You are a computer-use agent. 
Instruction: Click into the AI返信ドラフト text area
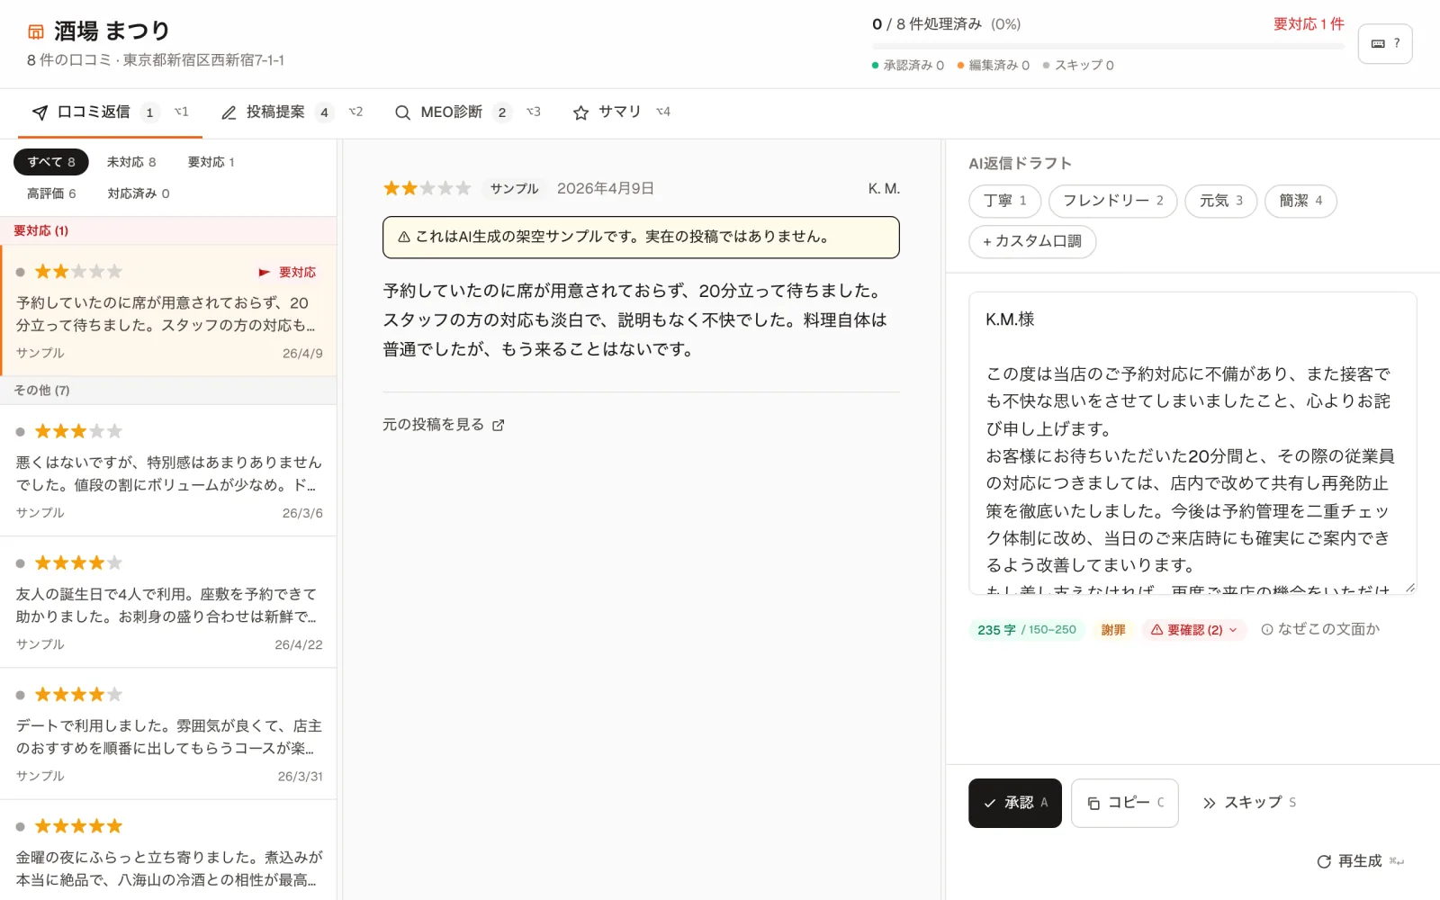[x=1192, y=443]
